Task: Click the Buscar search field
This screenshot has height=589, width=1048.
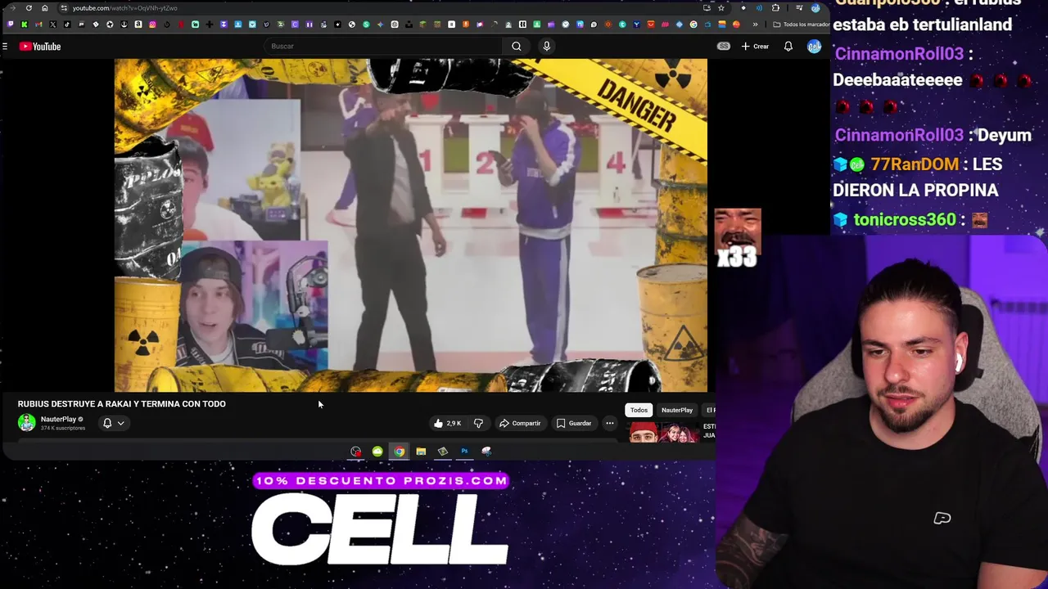Action: point(385,47)
